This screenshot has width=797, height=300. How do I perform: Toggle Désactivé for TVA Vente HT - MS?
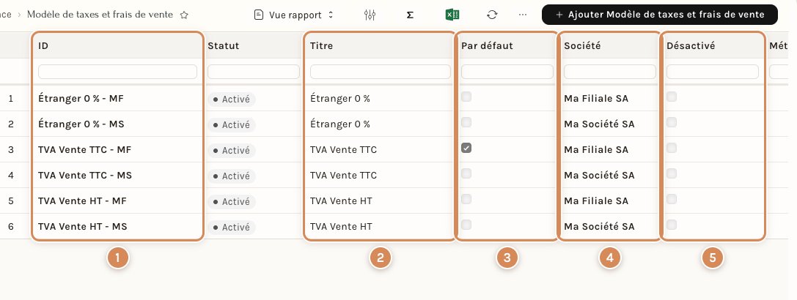point(672,225)
